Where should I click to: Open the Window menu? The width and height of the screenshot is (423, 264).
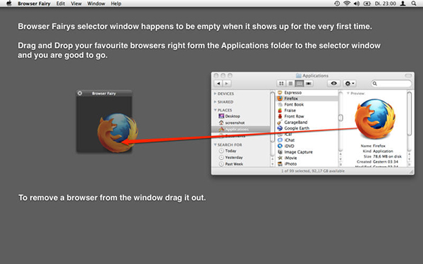96,4
